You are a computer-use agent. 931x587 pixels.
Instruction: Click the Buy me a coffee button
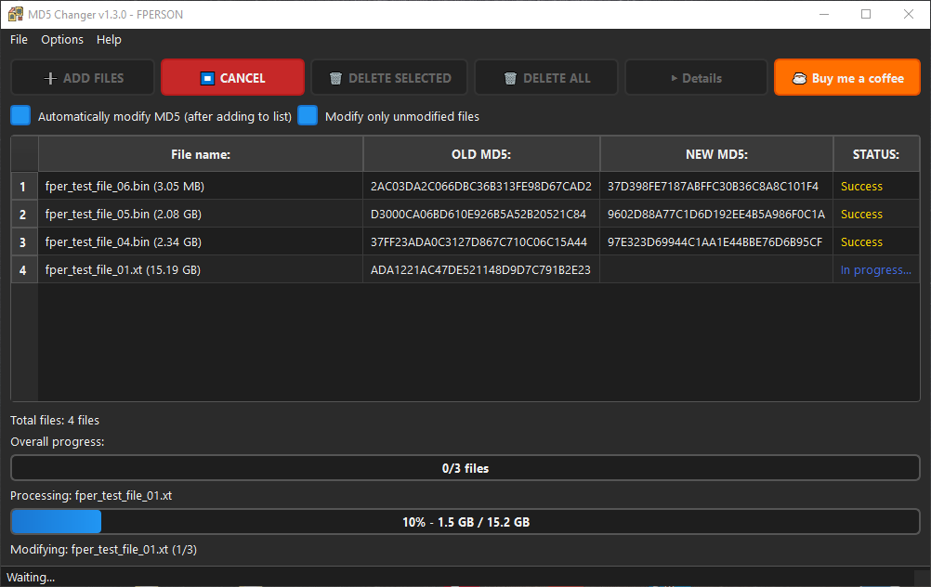[x=846, y=78]
